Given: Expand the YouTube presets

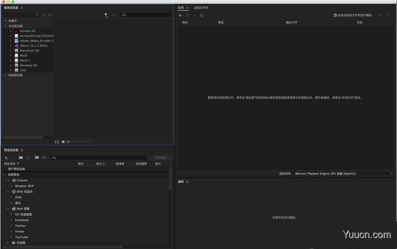Looking at the screenshot, I should tap(11, 237).
